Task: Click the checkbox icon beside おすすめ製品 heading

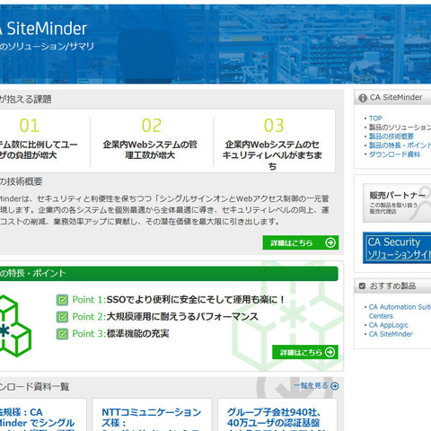Action: [362, 286]
